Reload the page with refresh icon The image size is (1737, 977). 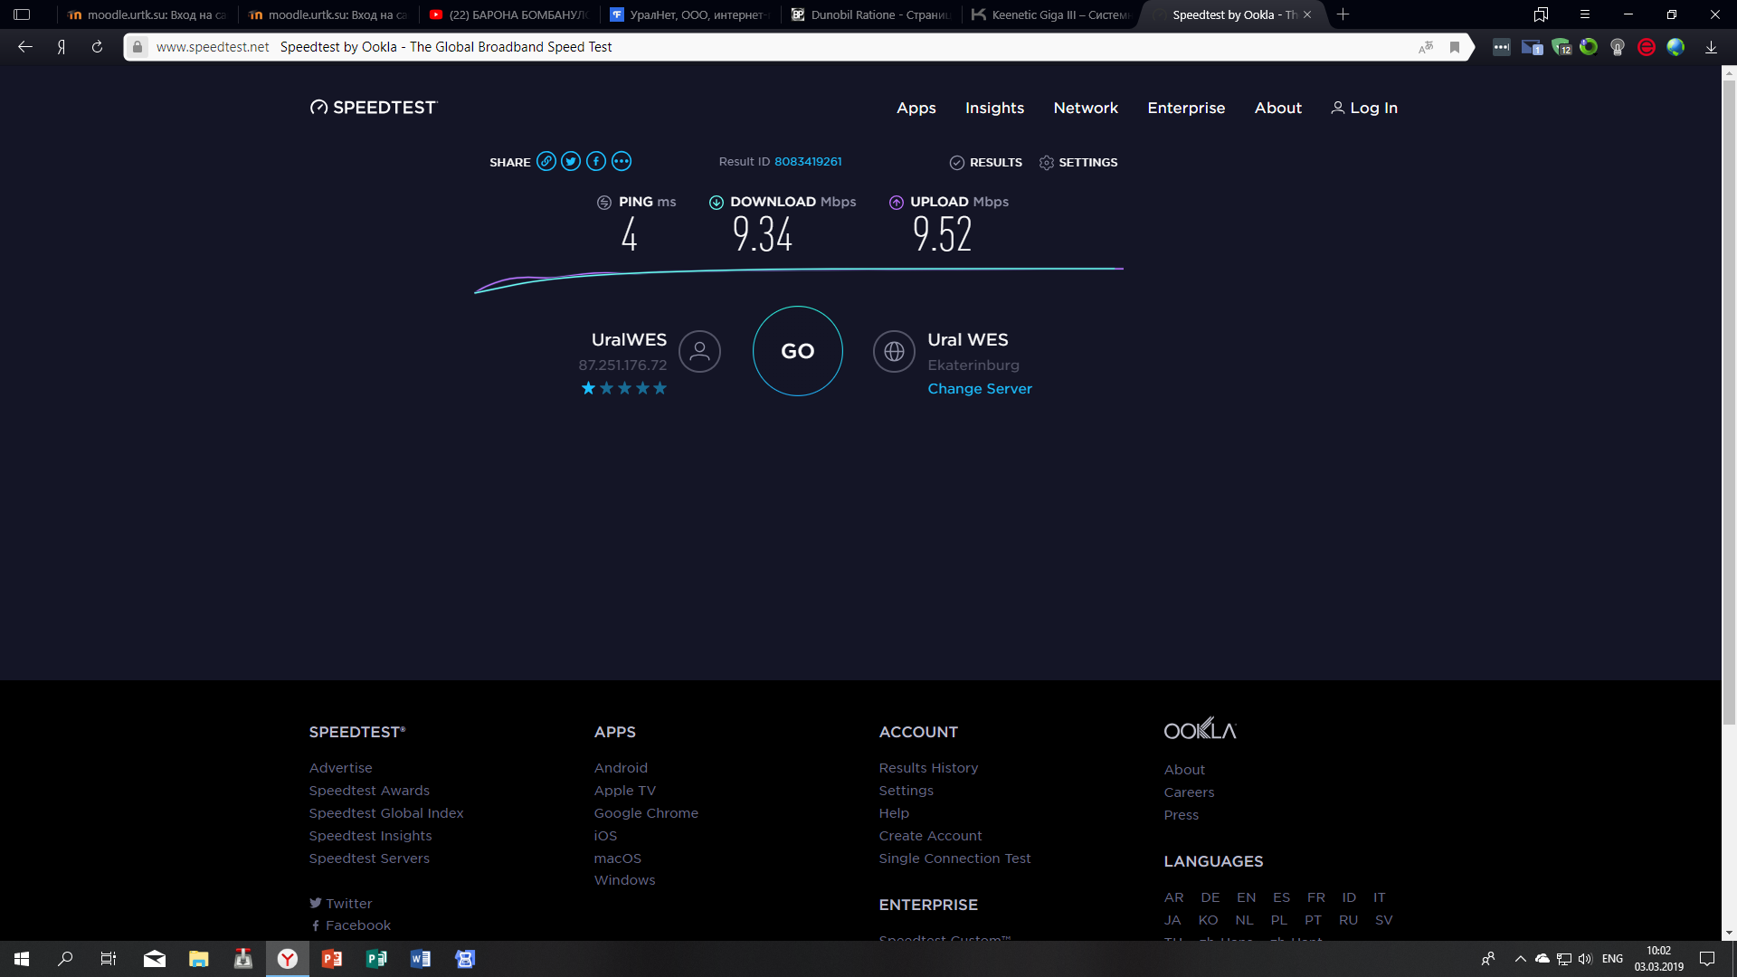tap(97, 47)
